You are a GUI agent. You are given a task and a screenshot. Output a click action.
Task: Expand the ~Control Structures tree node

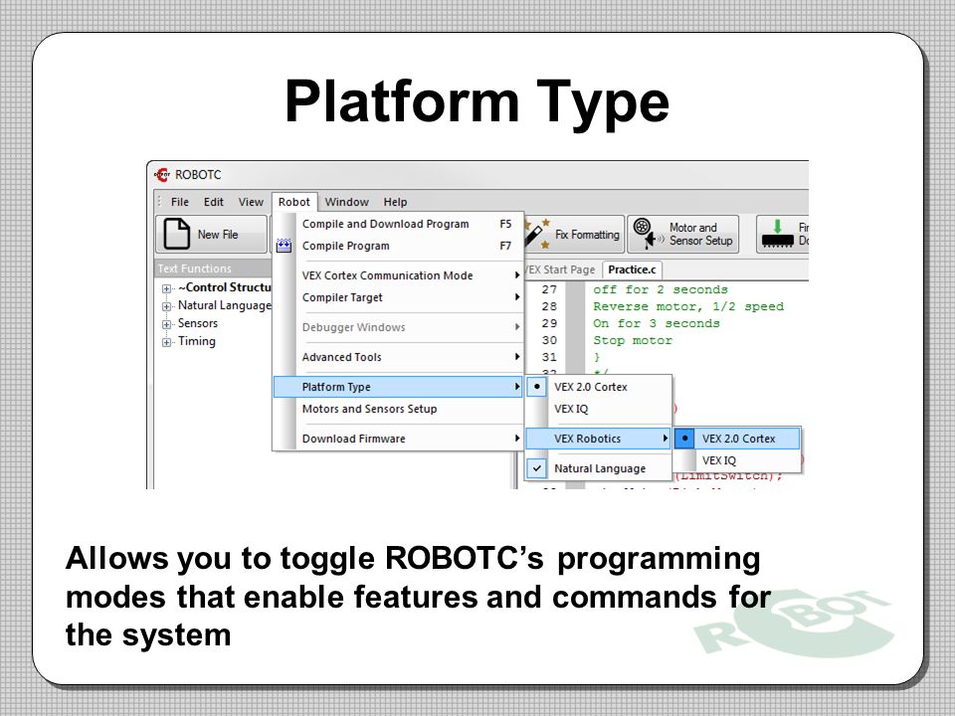coord(166,288)
